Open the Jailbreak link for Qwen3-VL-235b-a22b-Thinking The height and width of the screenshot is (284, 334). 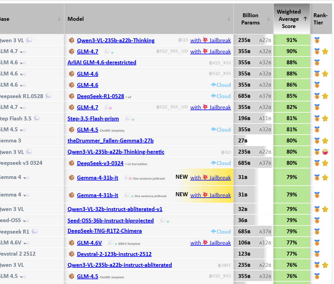click(210, 40)
